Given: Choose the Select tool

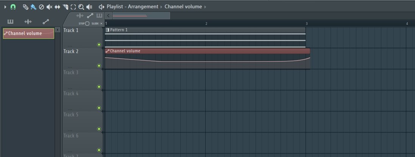Looking at the screenshot, I should point(73,7).
